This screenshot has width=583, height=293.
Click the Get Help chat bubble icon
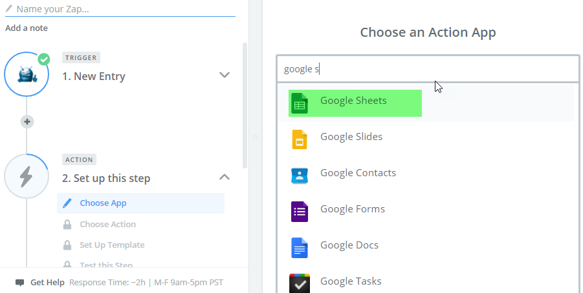pyautogui.click(x=19, y=283)
